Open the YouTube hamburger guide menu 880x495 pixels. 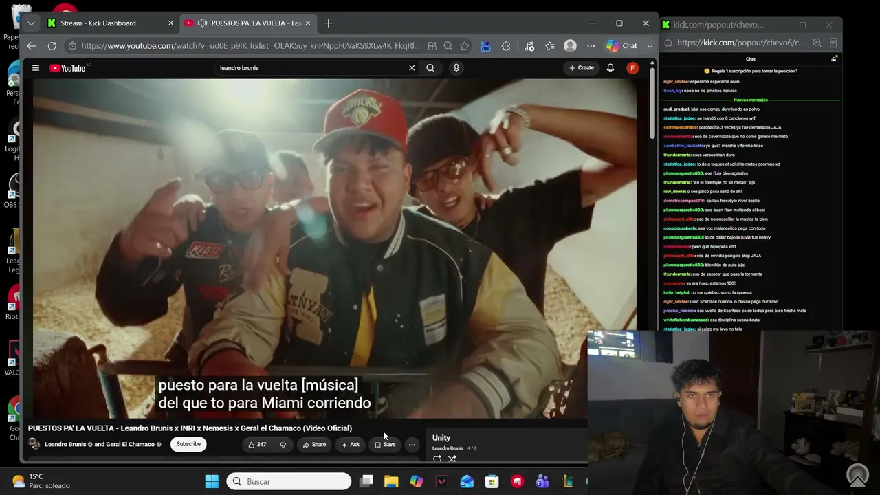tap(36, 68)
